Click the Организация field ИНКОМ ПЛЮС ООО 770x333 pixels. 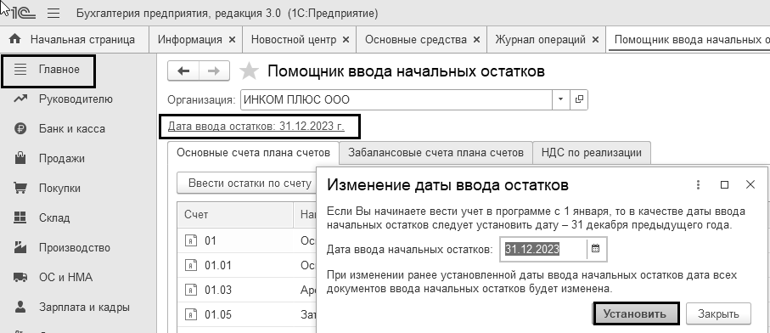396,99
